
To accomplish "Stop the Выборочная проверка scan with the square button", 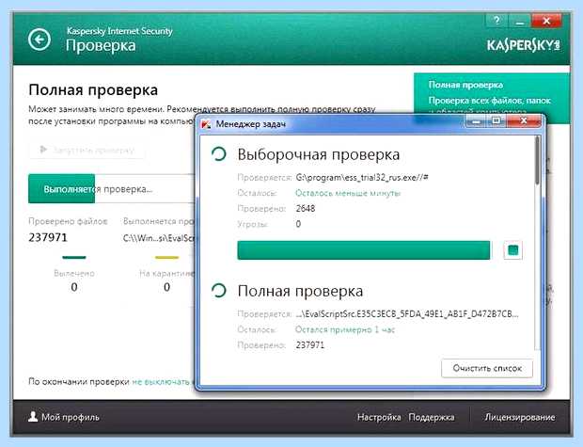I will point(513,250).
